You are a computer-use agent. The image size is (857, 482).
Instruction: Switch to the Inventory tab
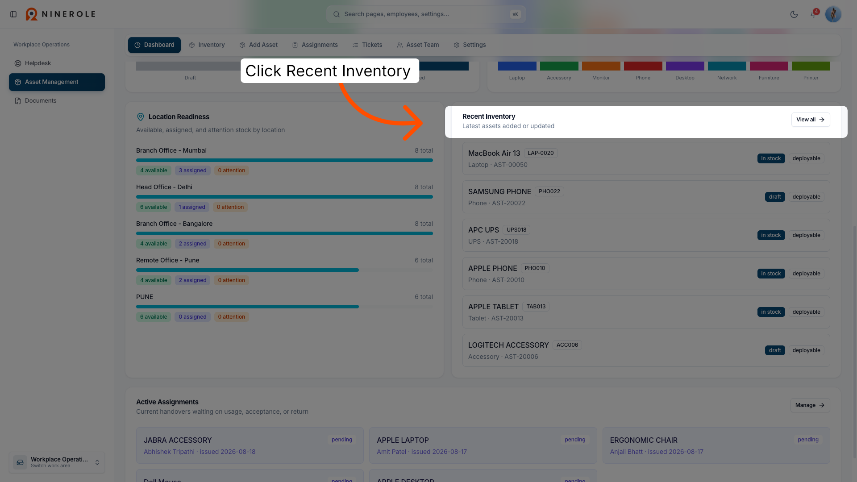207,45
